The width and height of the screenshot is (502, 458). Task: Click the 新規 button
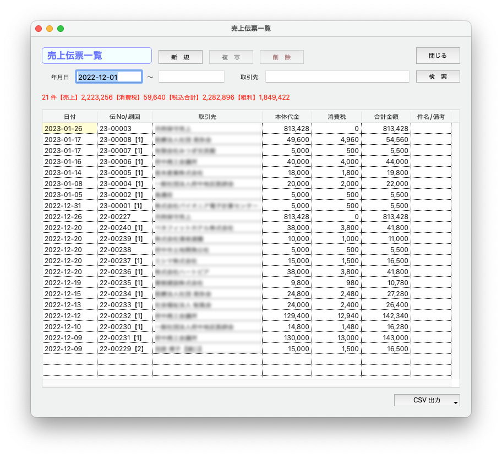click(180, 57)
